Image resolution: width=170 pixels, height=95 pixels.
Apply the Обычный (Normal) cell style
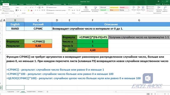tap(104, 7)
